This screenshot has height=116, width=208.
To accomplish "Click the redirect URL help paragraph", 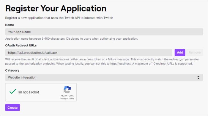I will [x=102, y=62].
